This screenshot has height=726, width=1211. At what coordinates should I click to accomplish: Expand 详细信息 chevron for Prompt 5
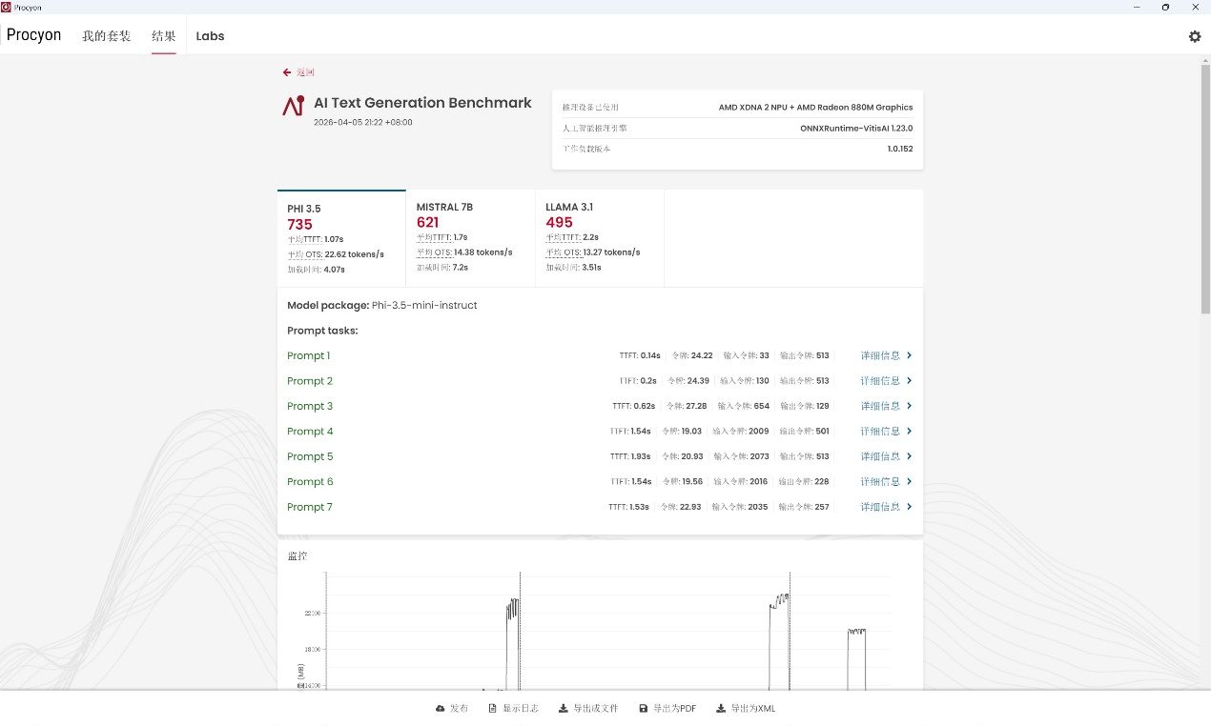[910, 456]
